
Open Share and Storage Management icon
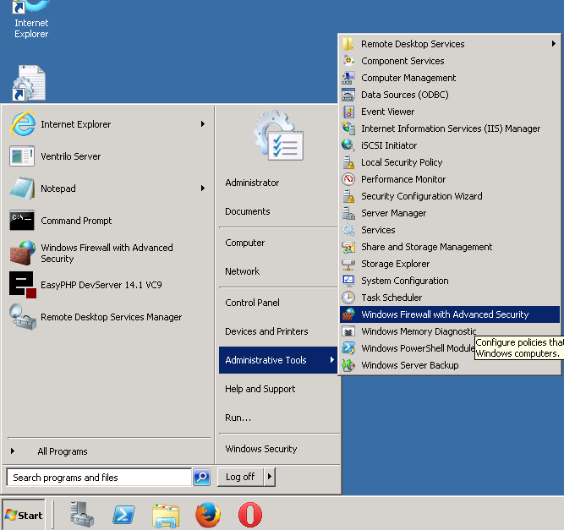tap(348, 247)
